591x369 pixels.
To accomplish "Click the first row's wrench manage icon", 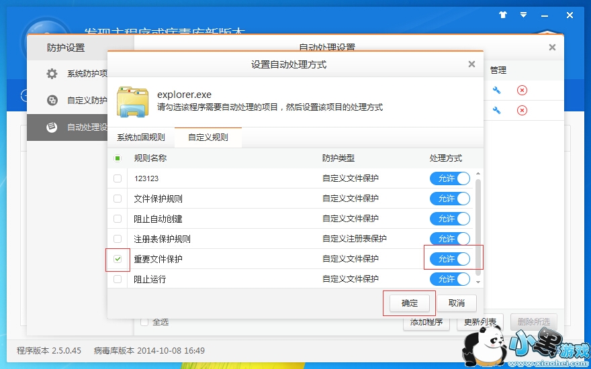I will point(496,91).
